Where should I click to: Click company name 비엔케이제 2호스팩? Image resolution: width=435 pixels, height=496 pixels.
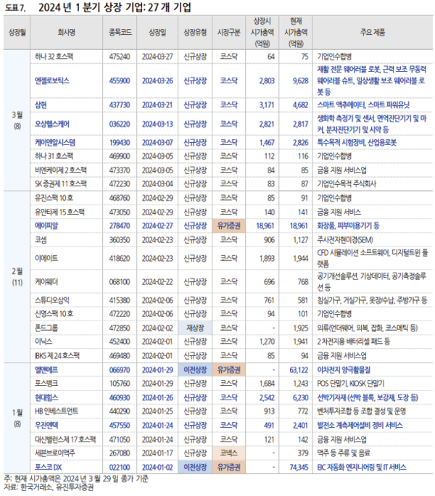coord(61,170)
